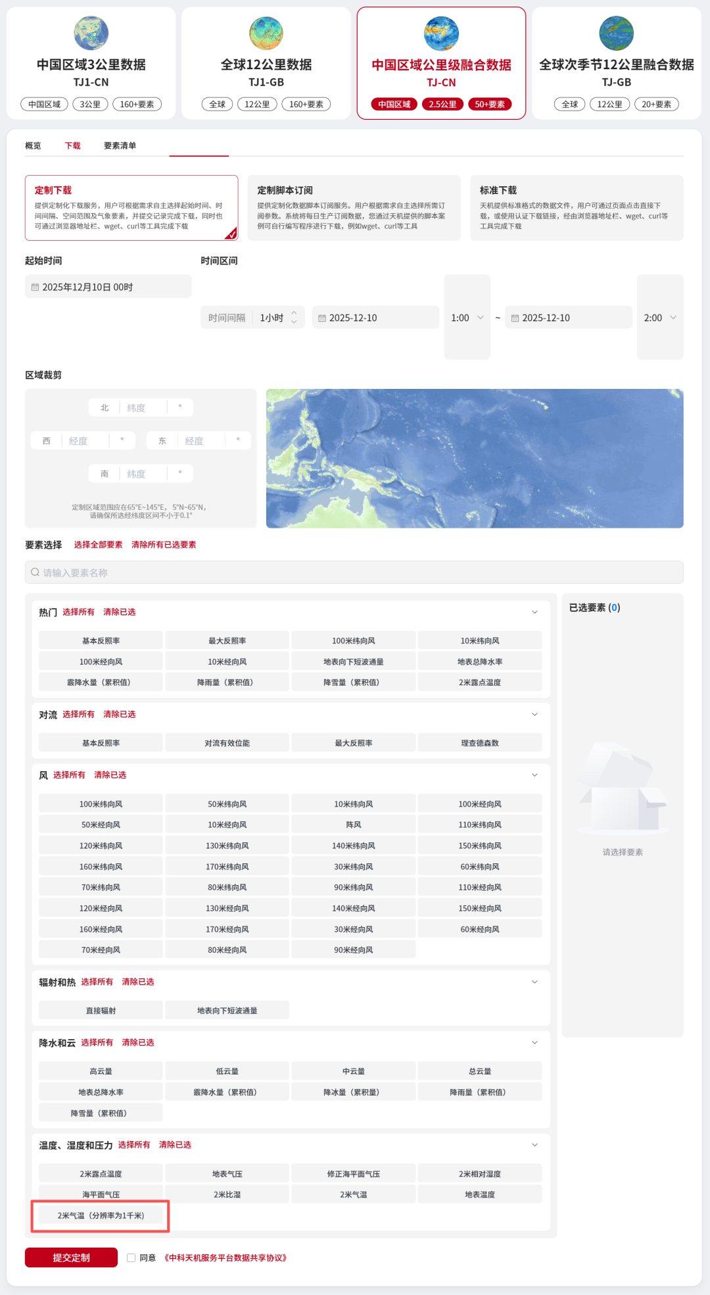Tick the 同意 data sharing agreement checkbox
The width and height of the screenshot is (710, 1295).
(131, 1257)
